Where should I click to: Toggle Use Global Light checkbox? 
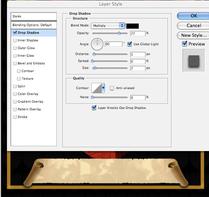(130, 44)
